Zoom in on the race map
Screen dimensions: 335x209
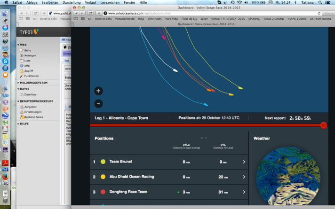point(98,91)
